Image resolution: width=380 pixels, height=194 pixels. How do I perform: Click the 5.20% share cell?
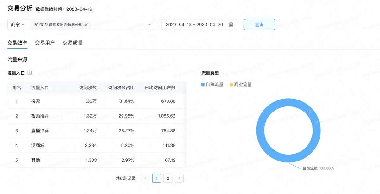[x=128, y=146]
